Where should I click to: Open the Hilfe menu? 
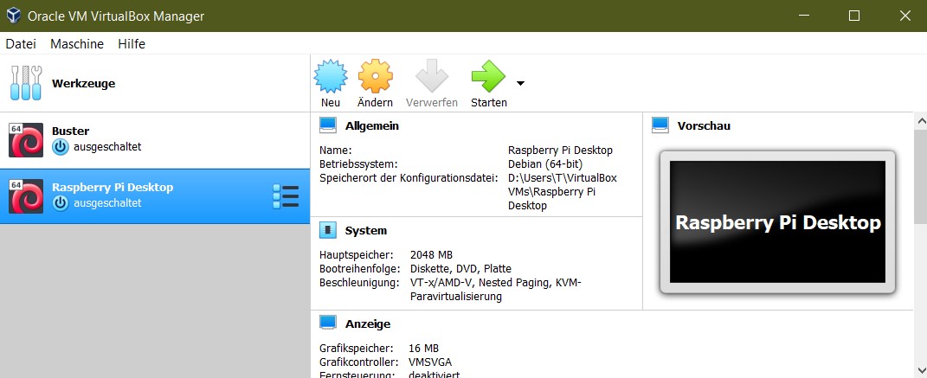132,44
